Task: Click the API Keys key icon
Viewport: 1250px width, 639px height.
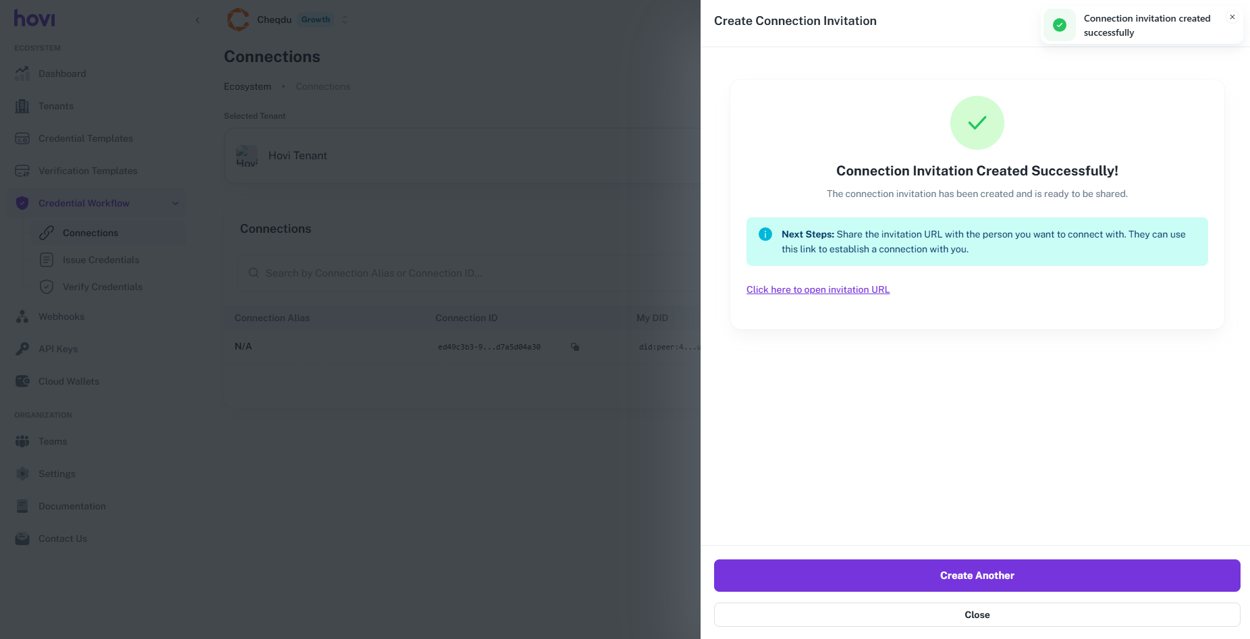Action: 22,349
